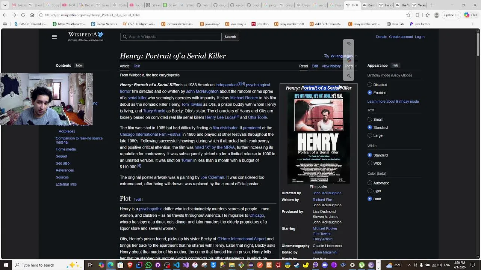Open the bookmarks bar overflow chevron
Viewport: 481px width, 270px height.
point(473,24)
